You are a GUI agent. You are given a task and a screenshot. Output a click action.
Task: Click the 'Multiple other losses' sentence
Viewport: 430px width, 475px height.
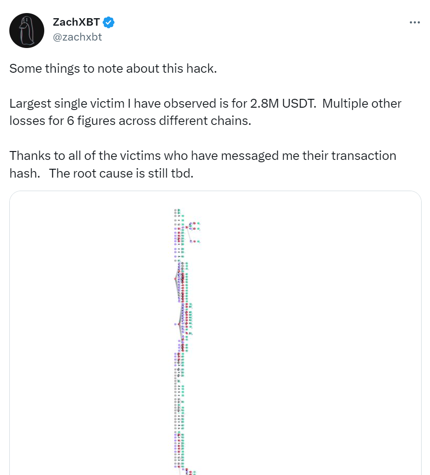point(205,112)
